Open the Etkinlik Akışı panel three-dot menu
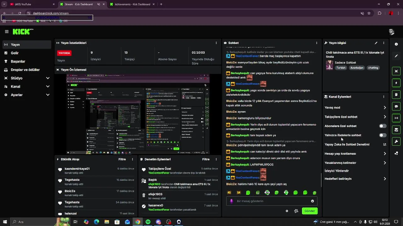 click(x=132, y=159)
